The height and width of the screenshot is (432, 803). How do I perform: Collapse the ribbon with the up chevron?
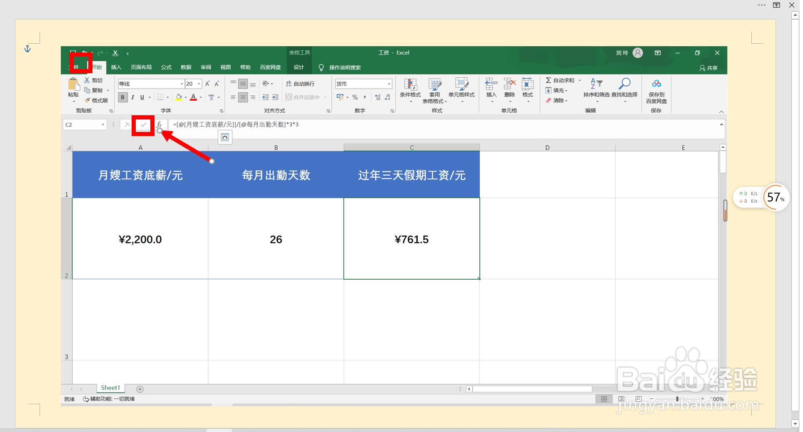point(721,112)
